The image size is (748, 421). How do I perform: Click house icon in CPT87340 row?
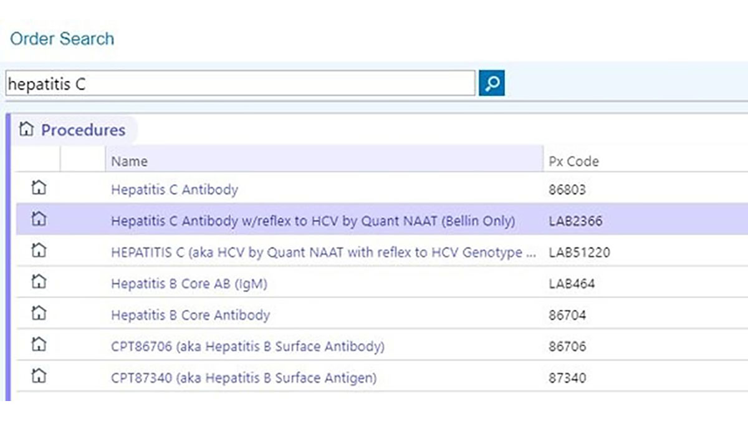39,376
